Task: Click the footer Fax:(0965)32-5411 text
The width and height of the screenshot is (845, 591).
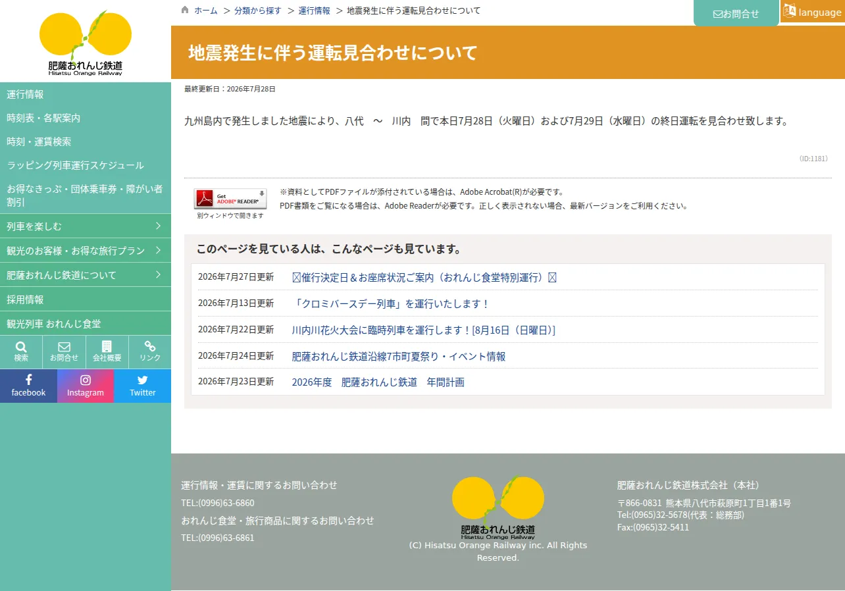Action: pos(653,527)
